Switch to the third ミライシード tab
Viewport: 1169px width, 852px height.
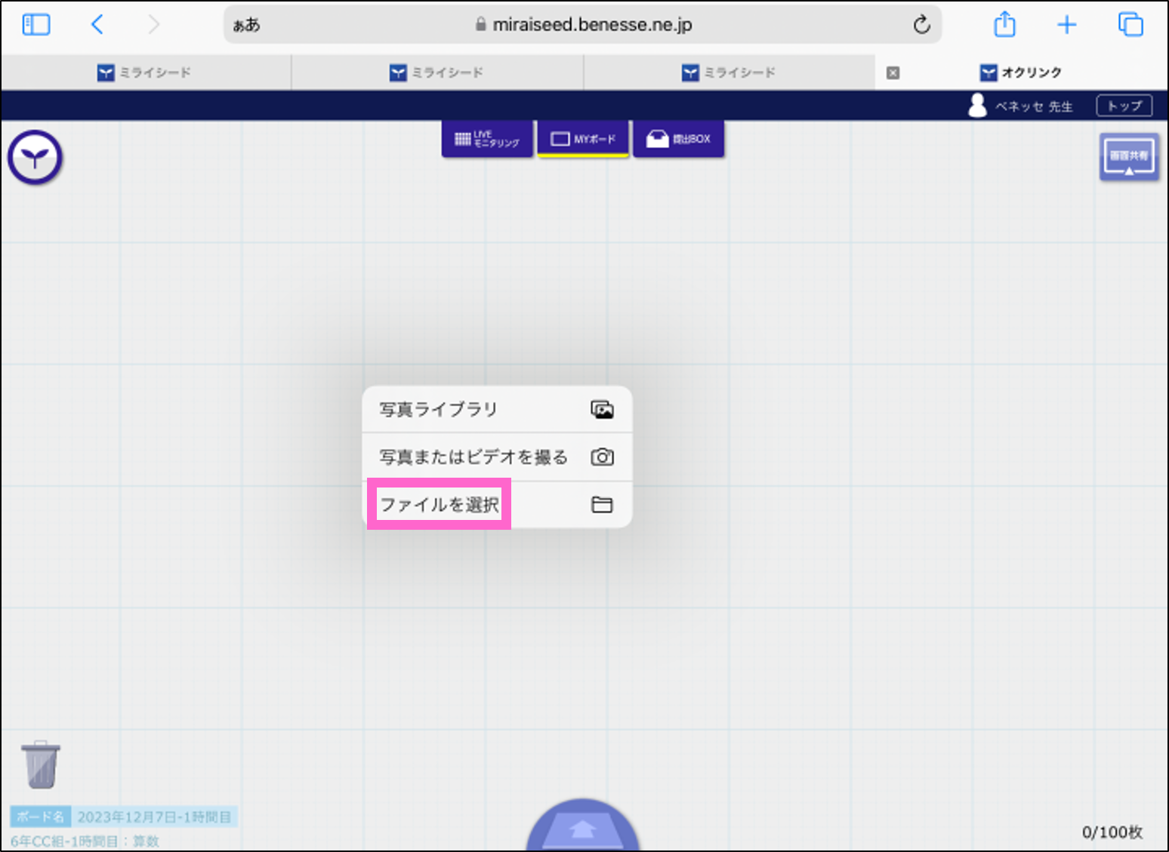click(729, 72)
